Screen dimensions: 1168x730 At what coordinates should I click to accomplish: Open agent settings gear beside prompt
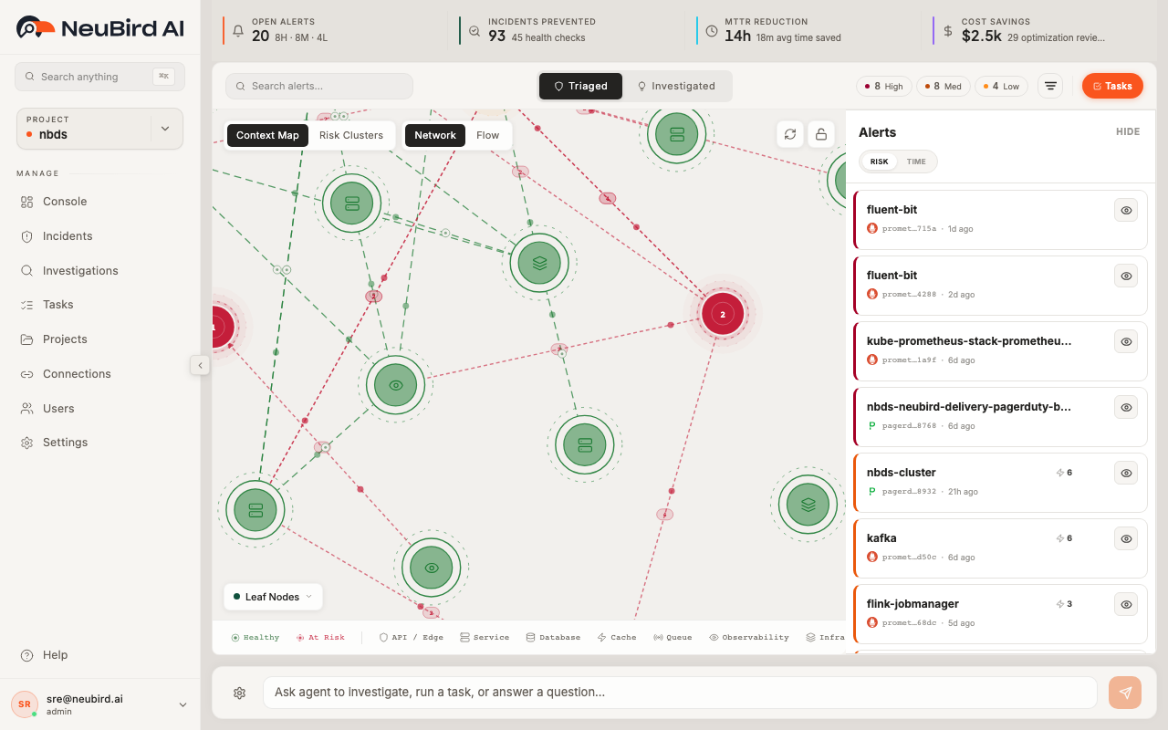239,693
